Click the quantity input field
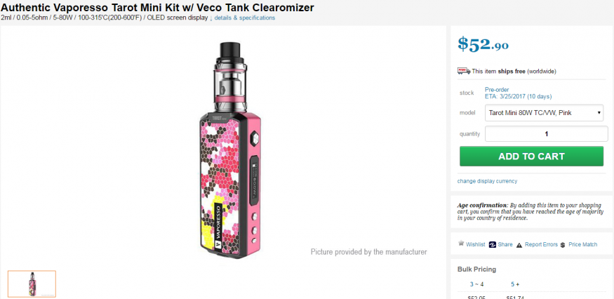Screen dimensions: 614x299 (546, 133)
